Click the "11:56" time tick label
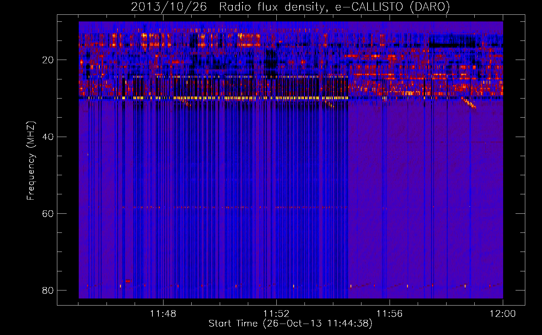This screenshot has height=335, width=542. (x=390, y=314)
